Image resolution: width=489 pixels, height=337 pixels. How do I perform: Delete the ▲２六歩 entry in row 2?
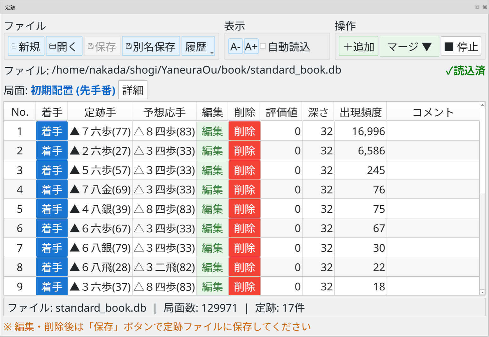tap(244, 151)
